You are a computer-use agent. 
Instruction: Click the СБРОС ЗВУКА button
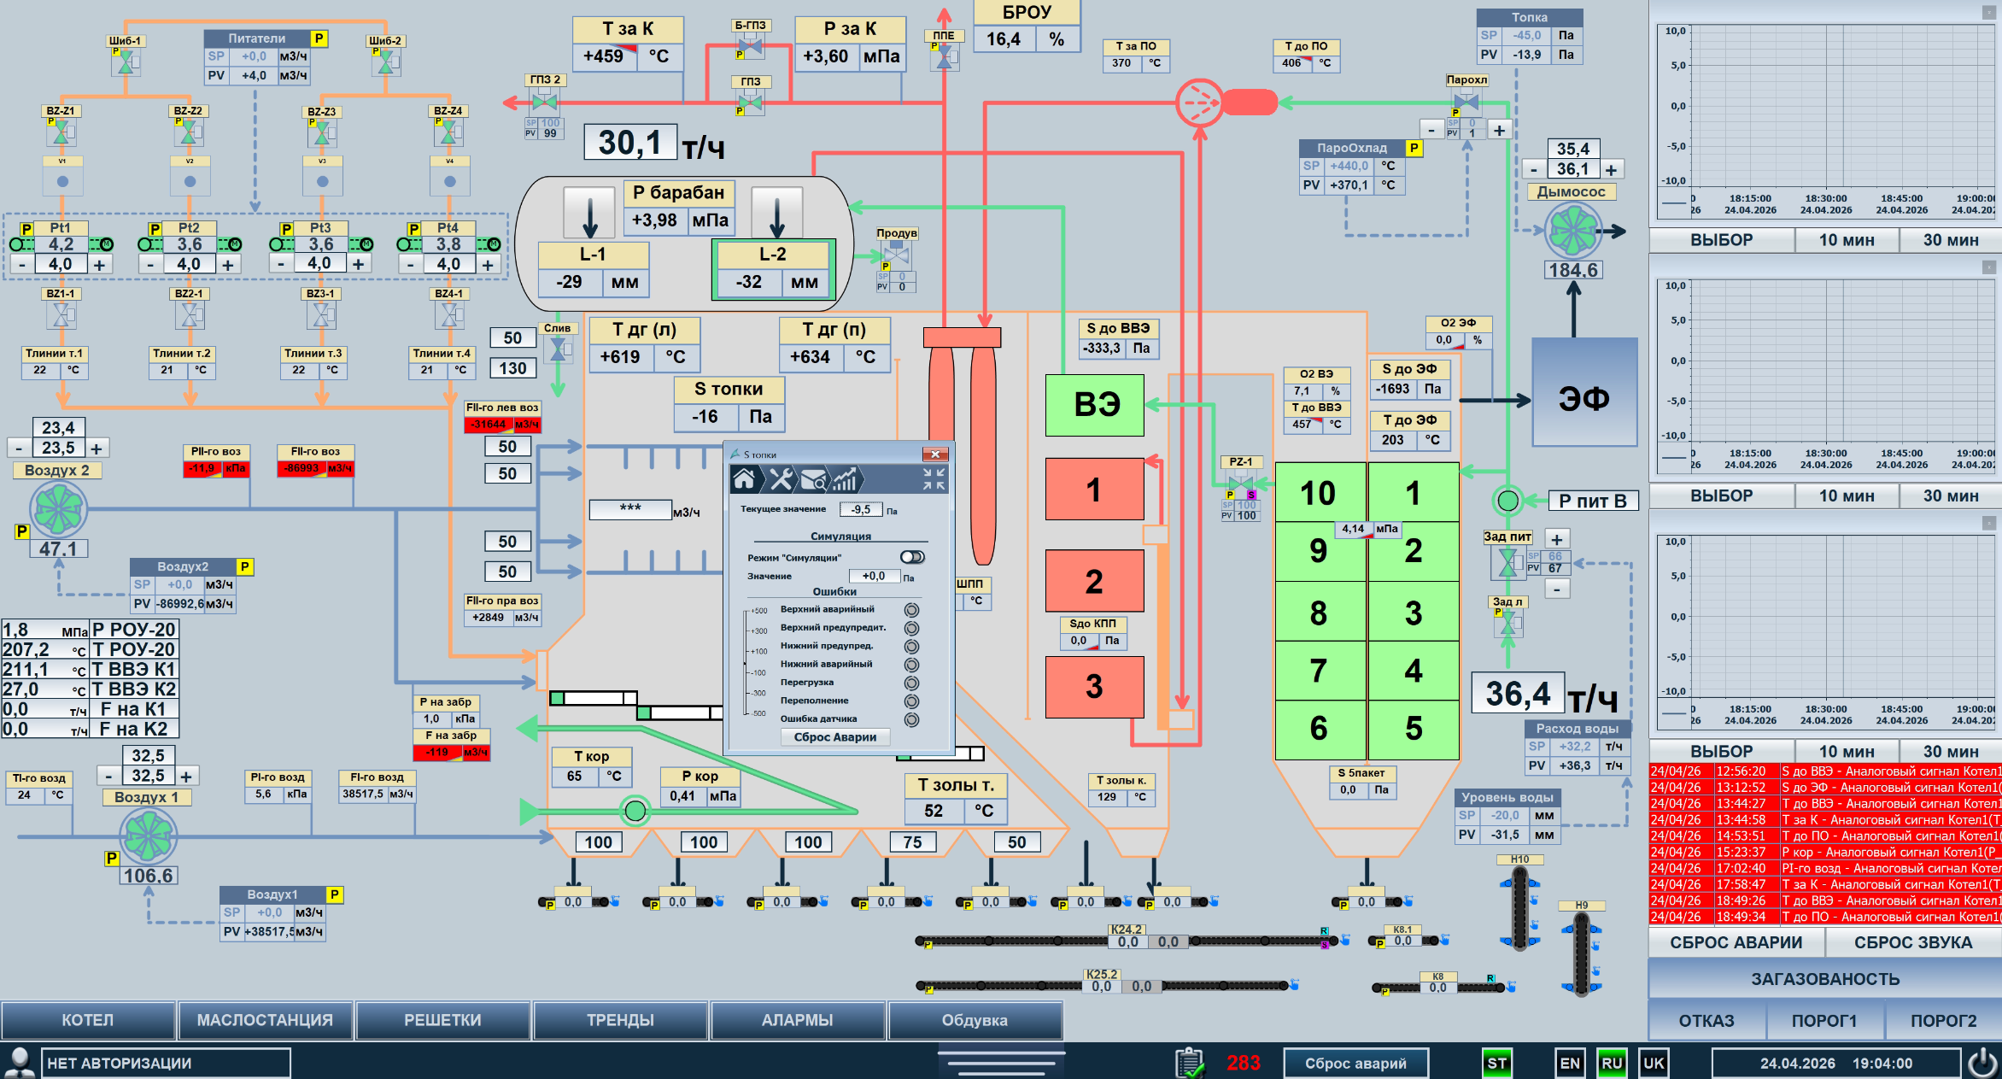tap(1913, 942)
